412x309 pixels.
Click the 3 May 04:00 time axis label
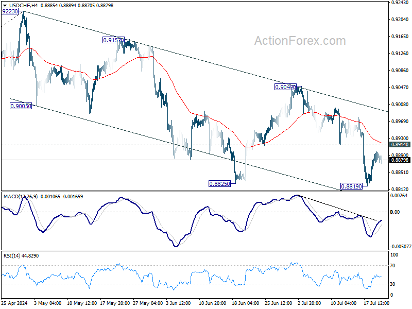pyautogui.click(x=48, y=303)
